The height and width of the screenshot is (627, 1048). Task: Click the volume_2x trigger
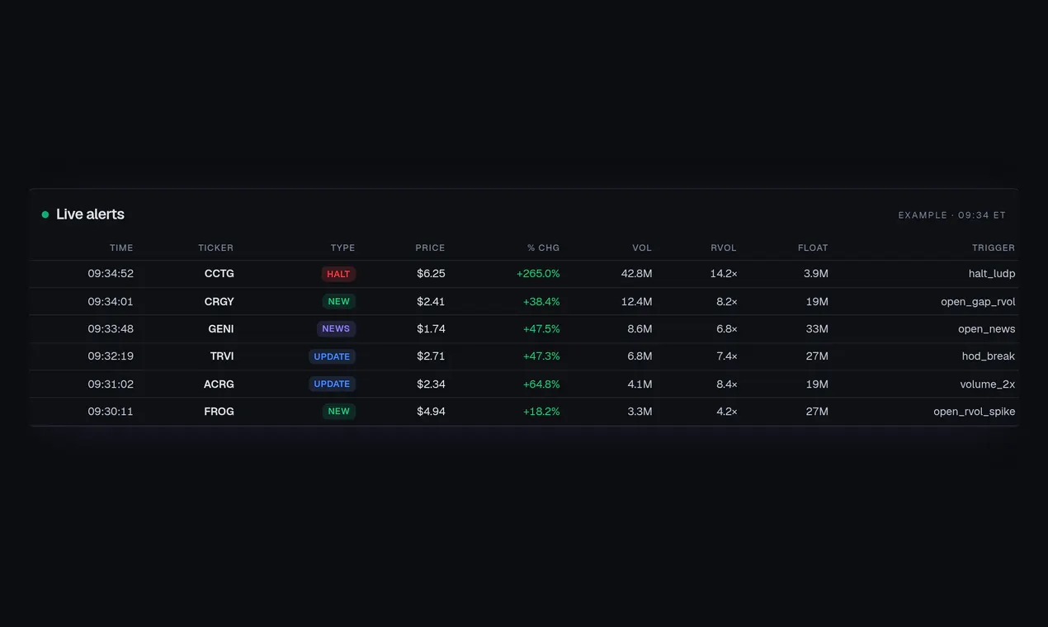[988, 384]
